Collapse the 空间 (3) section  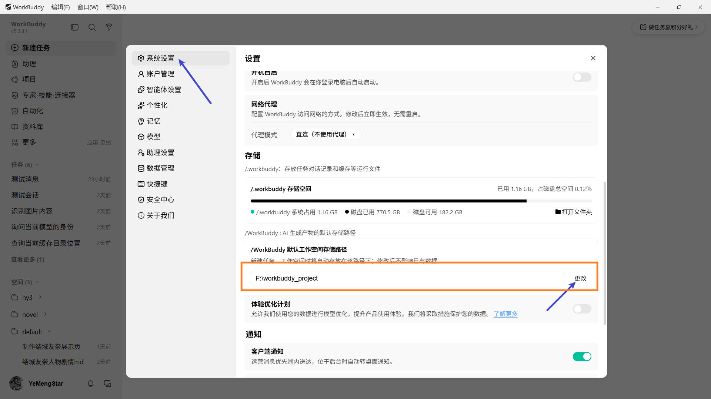pyautogui.click(x=25, y=282)
